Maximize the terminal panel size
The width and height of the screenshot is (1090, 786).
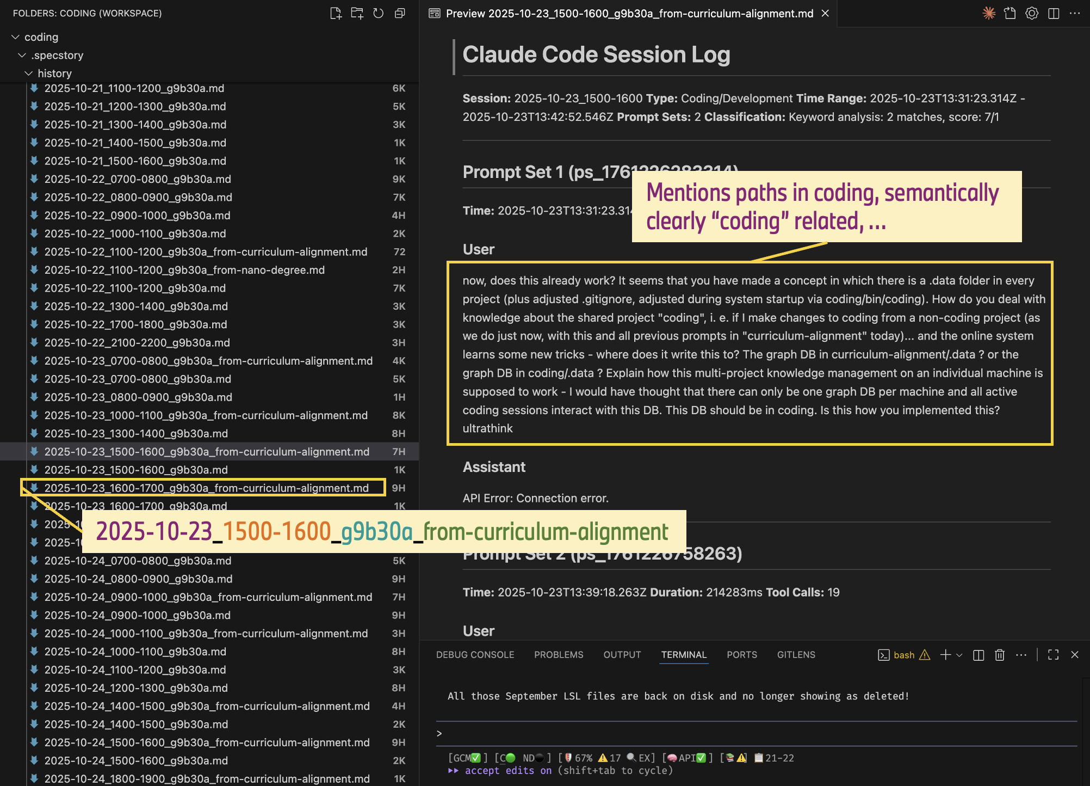(x=1054, y=655)
